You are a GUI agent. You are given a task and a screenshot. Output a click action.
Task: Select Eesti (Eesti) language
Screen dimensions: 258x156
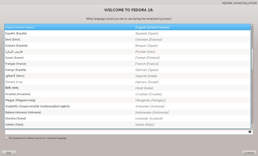(x=127, y=39)
